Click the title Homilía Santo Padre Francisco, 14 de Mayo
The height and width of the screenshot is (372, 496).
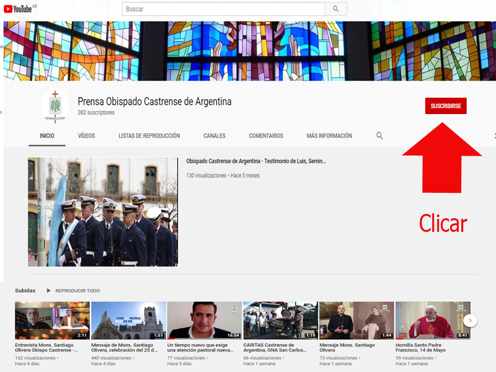pyautogui.click(x=421, y=347)
